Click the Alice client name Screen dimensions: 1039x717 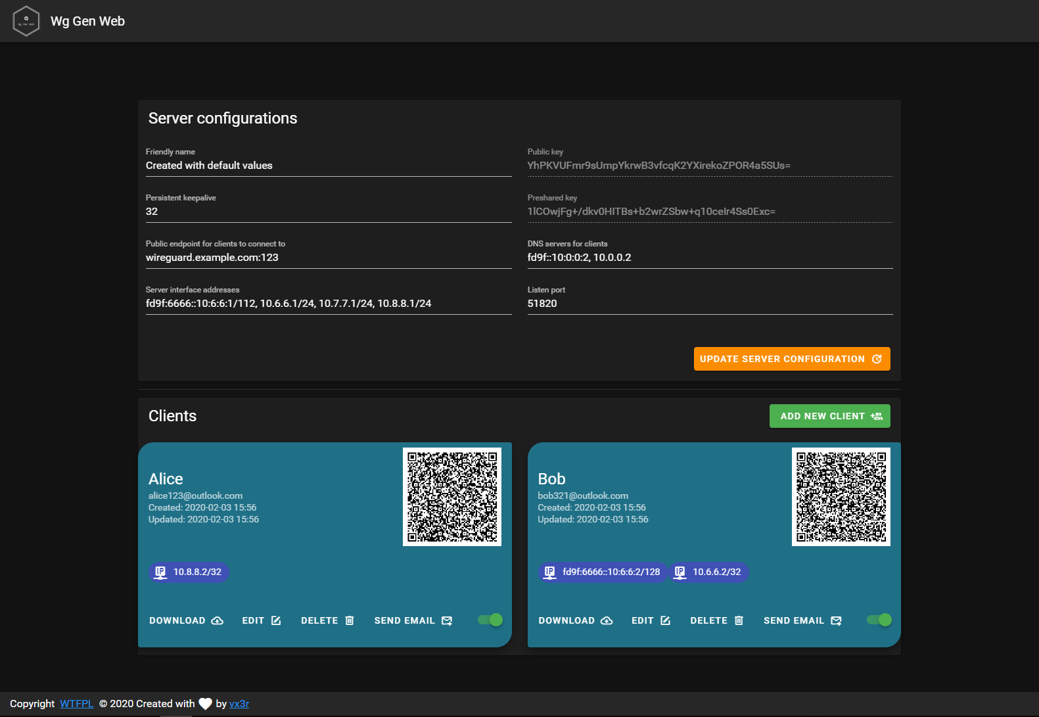click(x=166, y=479)
